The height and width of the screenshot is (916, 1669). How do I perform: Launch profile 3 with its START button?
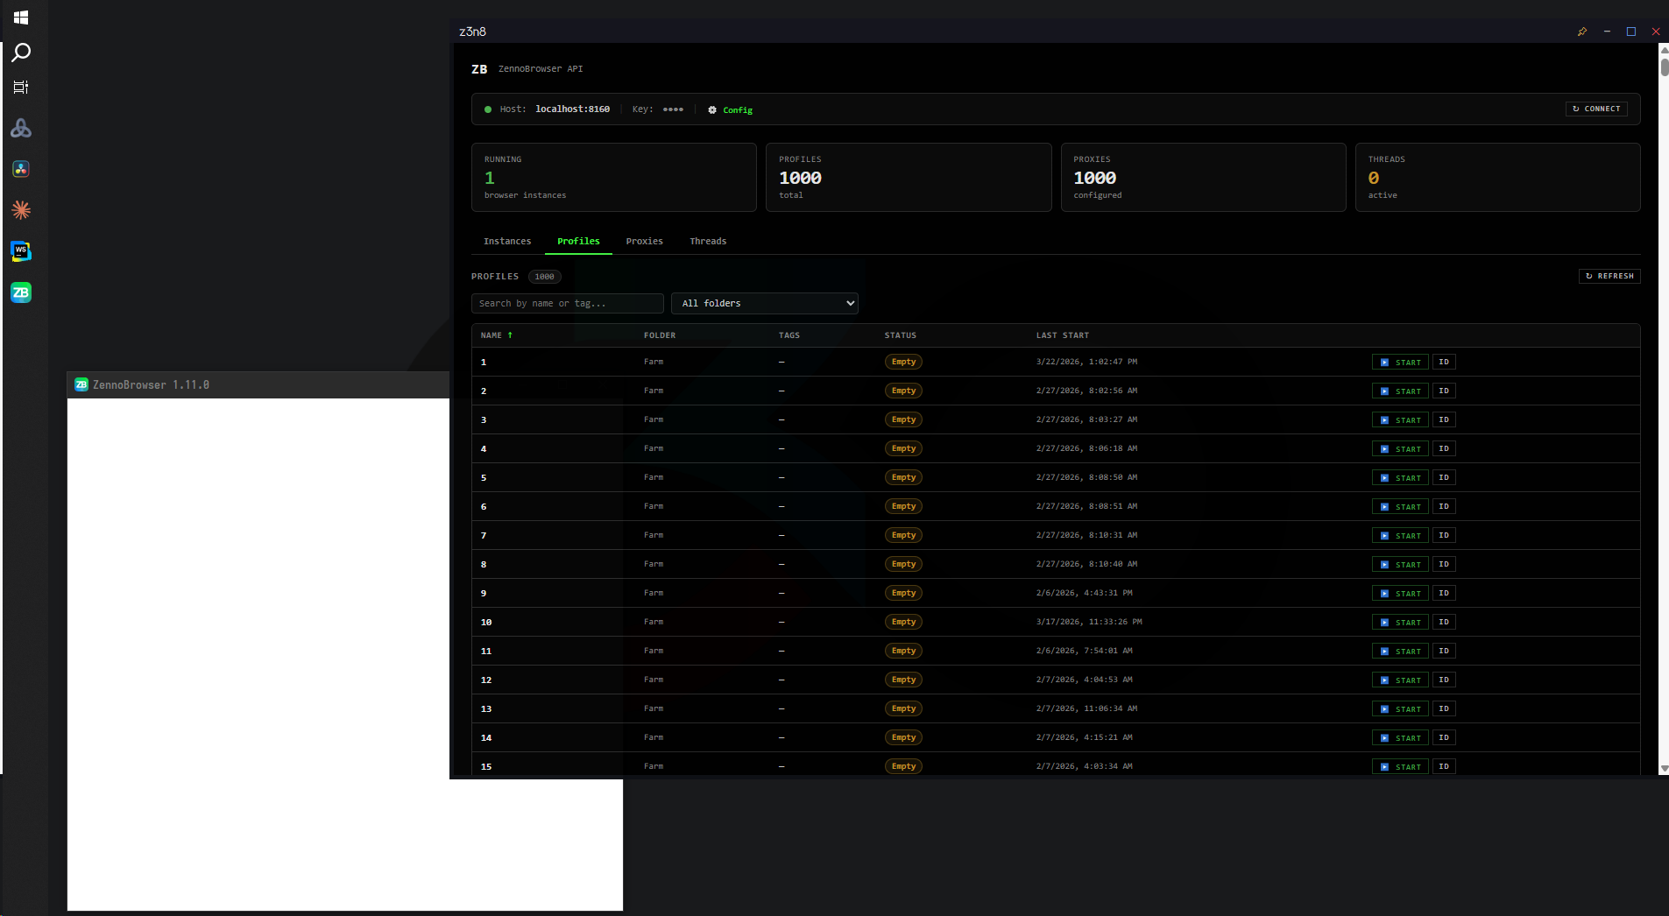click(x=1400, y=419)
